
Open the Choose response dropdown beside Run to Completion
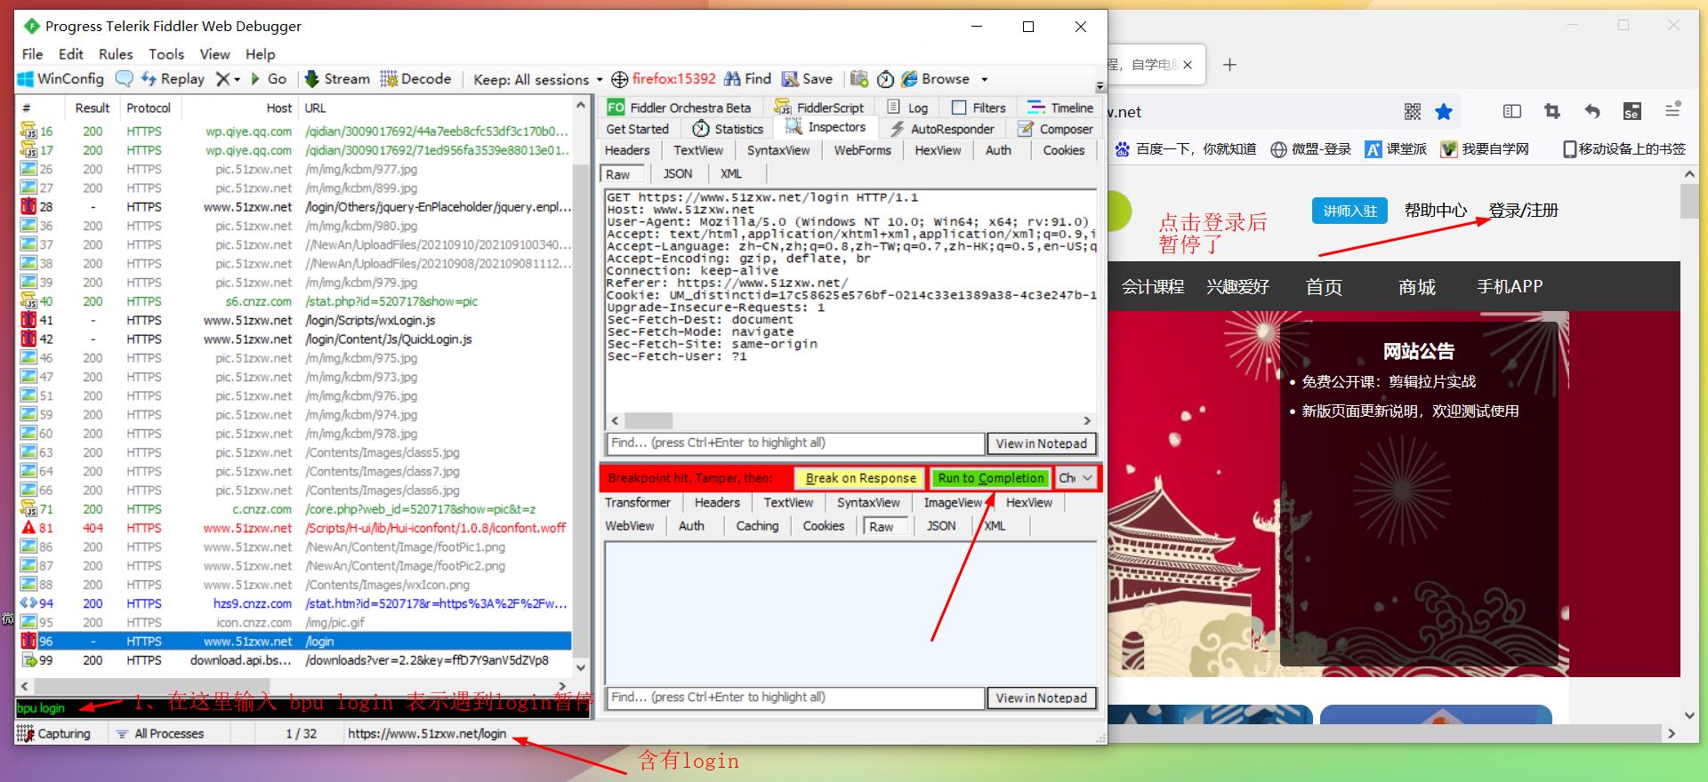(1076, 478)
